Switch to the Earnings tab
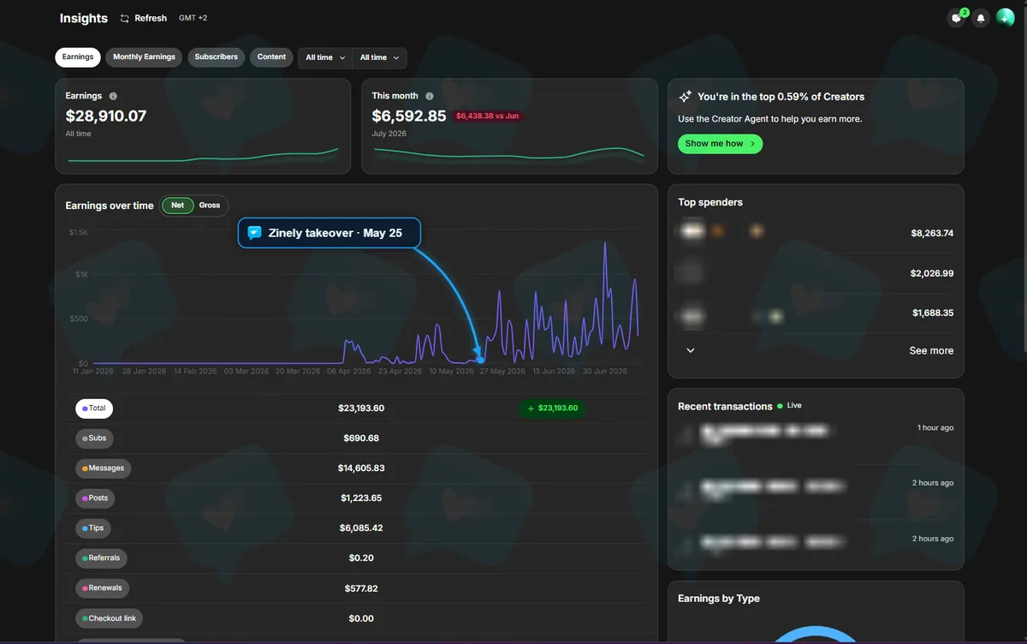 (78, 57)
